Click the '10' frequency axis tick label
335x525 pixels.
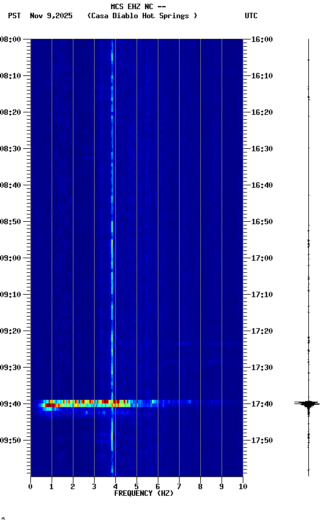click(243, 487)
